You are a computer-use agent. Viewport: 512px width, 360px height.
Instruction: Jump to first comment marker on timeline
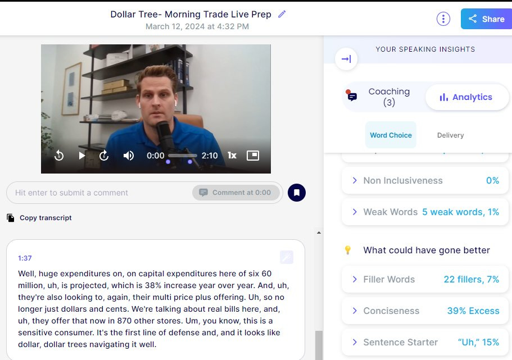pyautogui.click(x=168, y=162)
